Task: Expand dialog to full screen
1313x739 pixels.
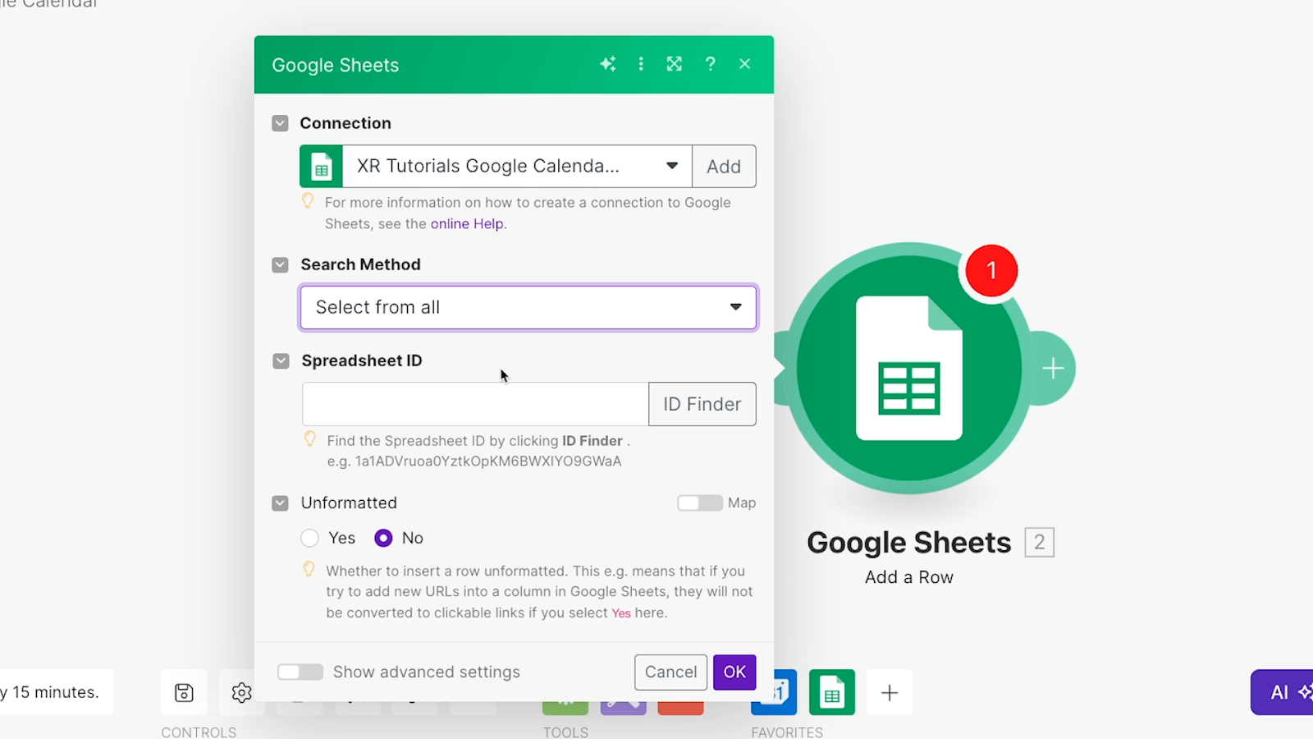Action: 675,64
